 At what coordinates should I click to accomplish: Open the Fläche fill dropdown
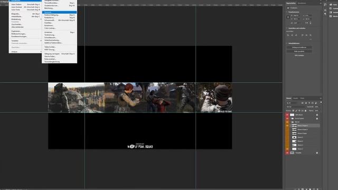click(316, 111)
